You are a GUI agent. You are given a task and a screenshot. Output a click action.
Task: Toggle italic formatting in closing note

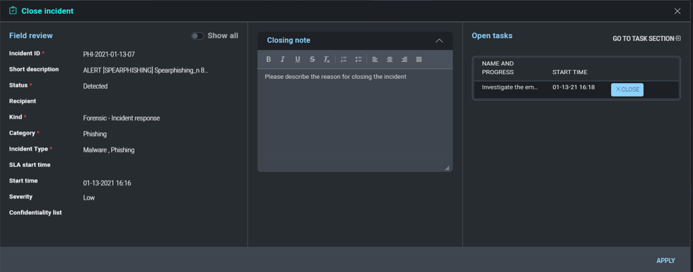283,59
